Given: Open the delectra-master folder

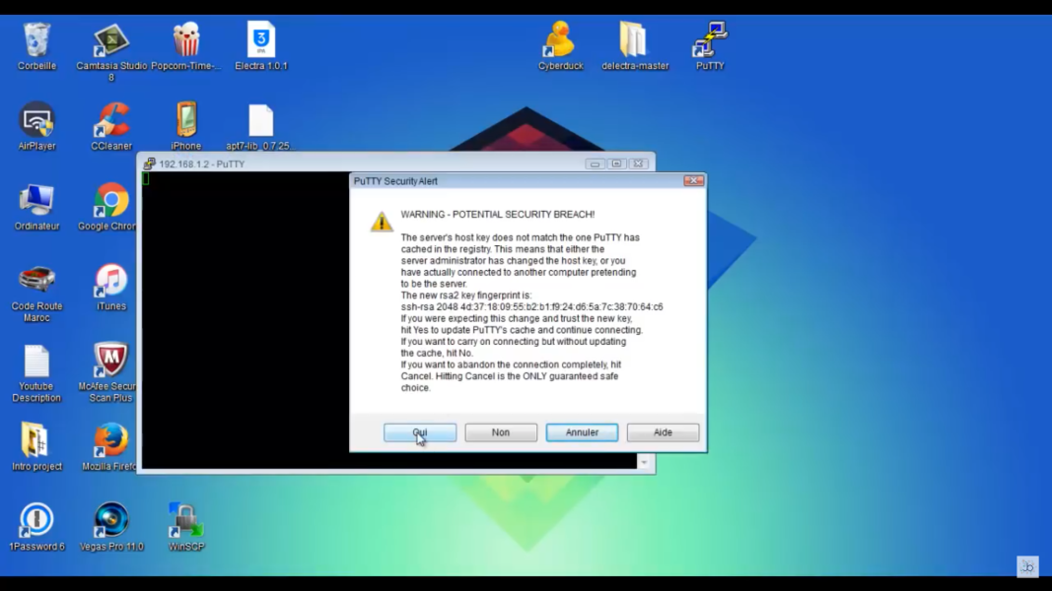Looking at the screenshot, I should (x=634, y=42).
